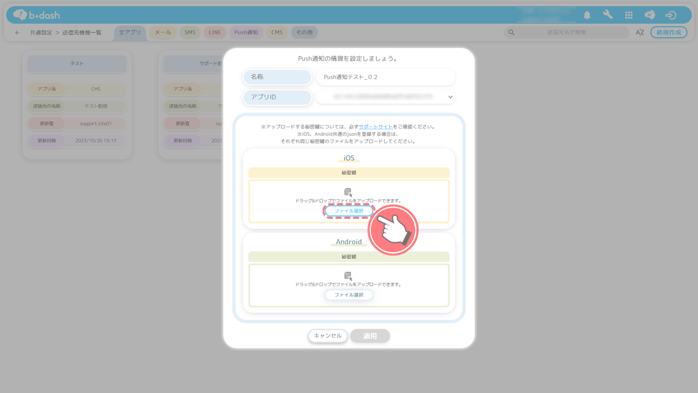Click the 送信元名で検索 search box
This screenshot has height=393, width=698.
point(566,33)
